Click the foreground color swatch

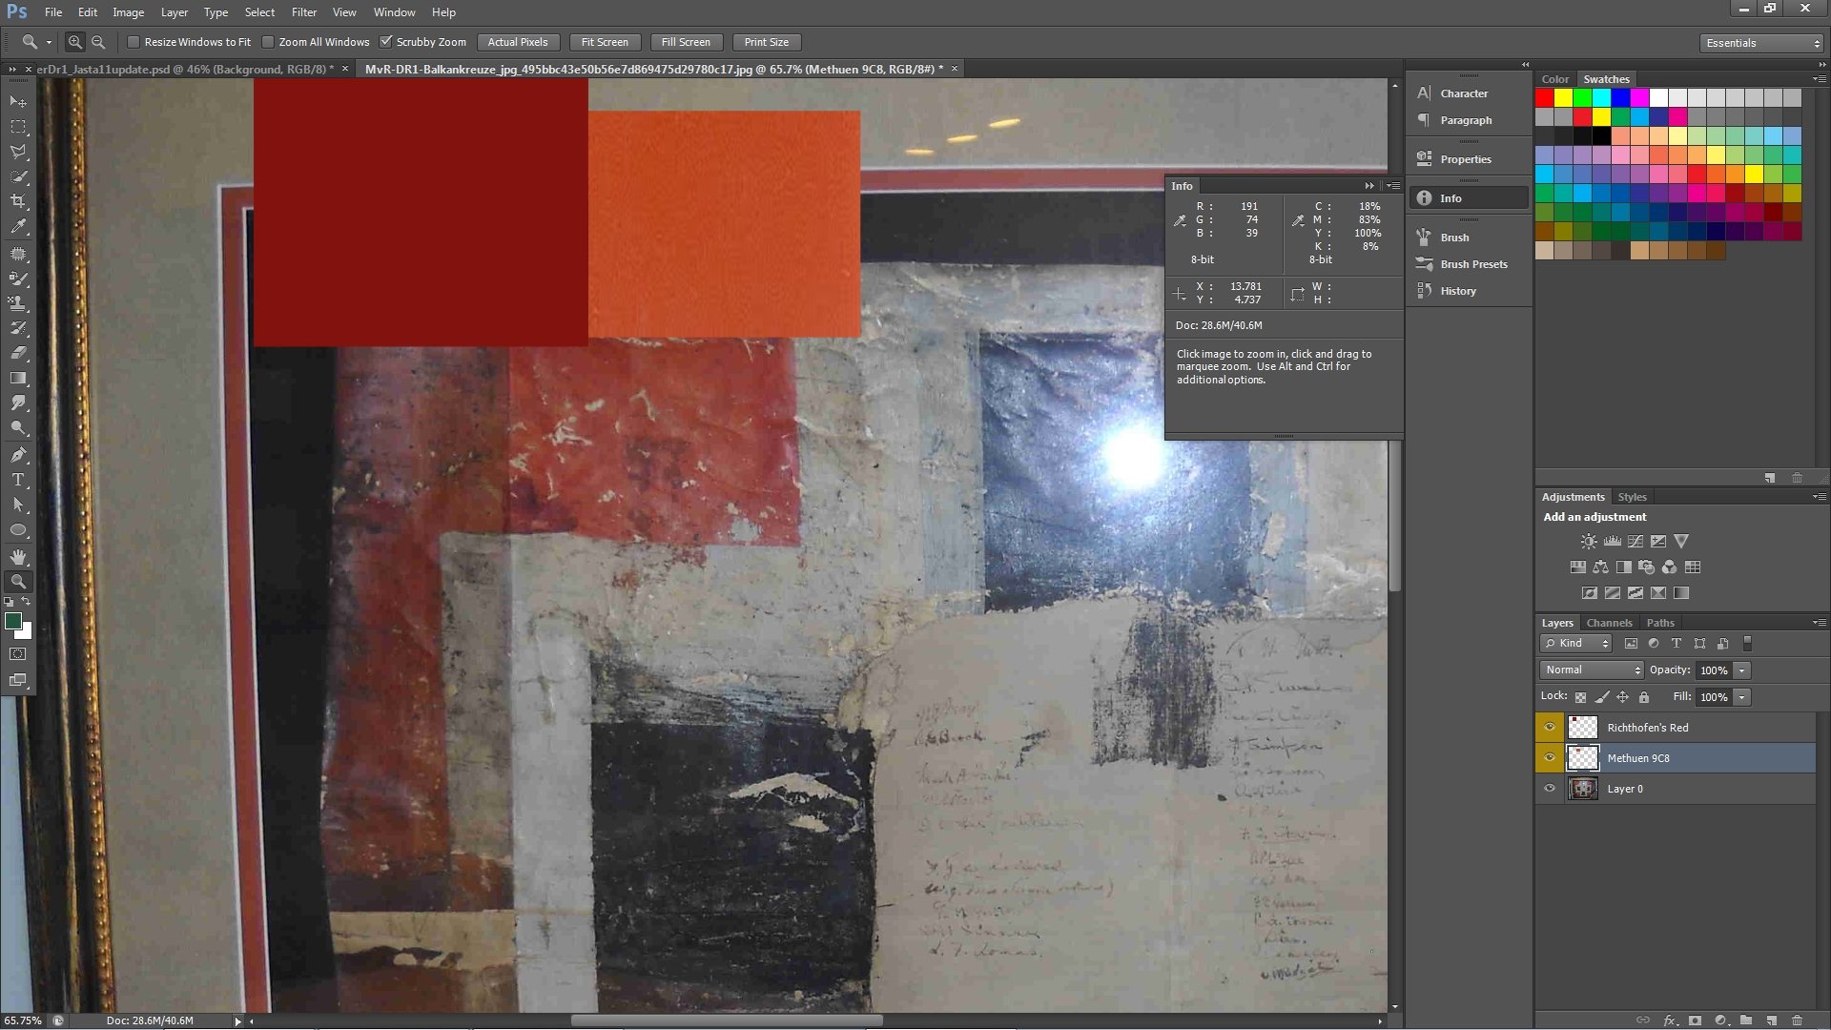pos(13,622)
